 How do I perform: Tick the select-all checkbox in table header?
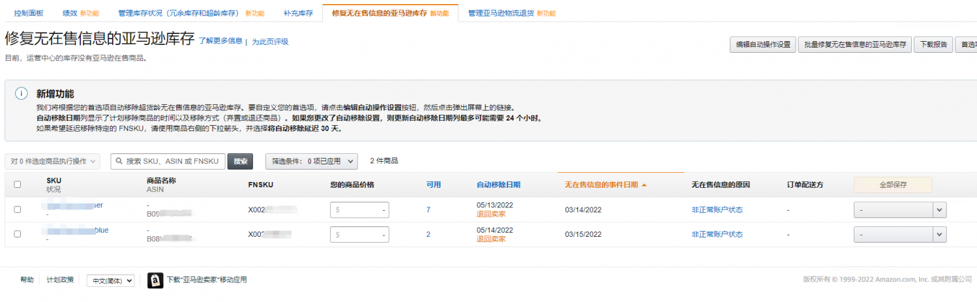click(x=18, y=185)
